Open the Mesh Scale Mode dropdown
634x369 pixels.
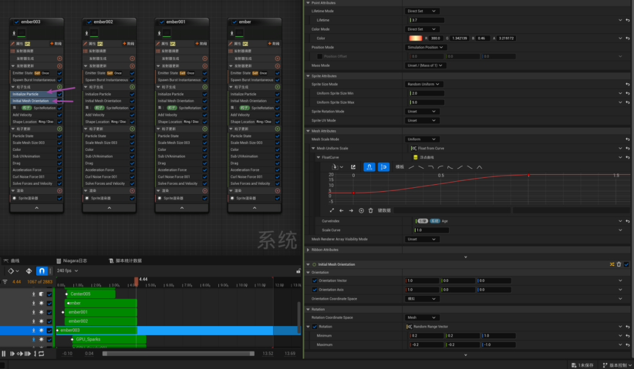click(421, 139)
